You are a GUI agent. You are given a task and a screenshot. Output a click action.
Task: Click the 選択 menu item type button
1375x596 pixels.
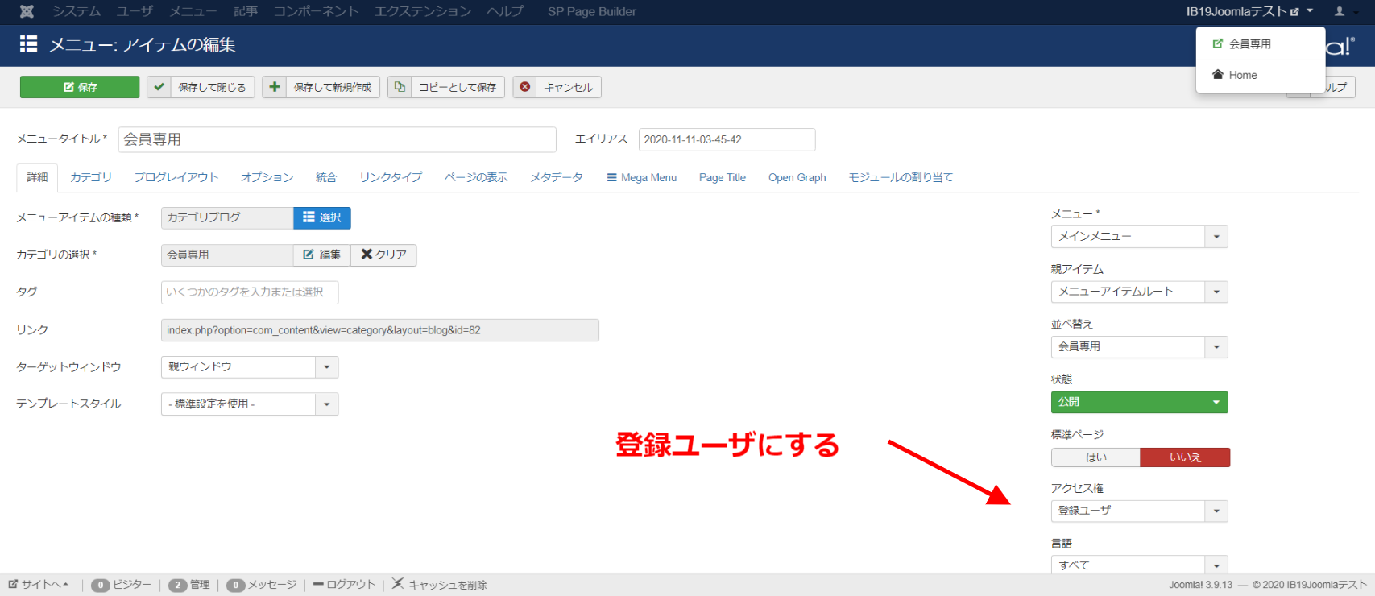tap(322, 217)
